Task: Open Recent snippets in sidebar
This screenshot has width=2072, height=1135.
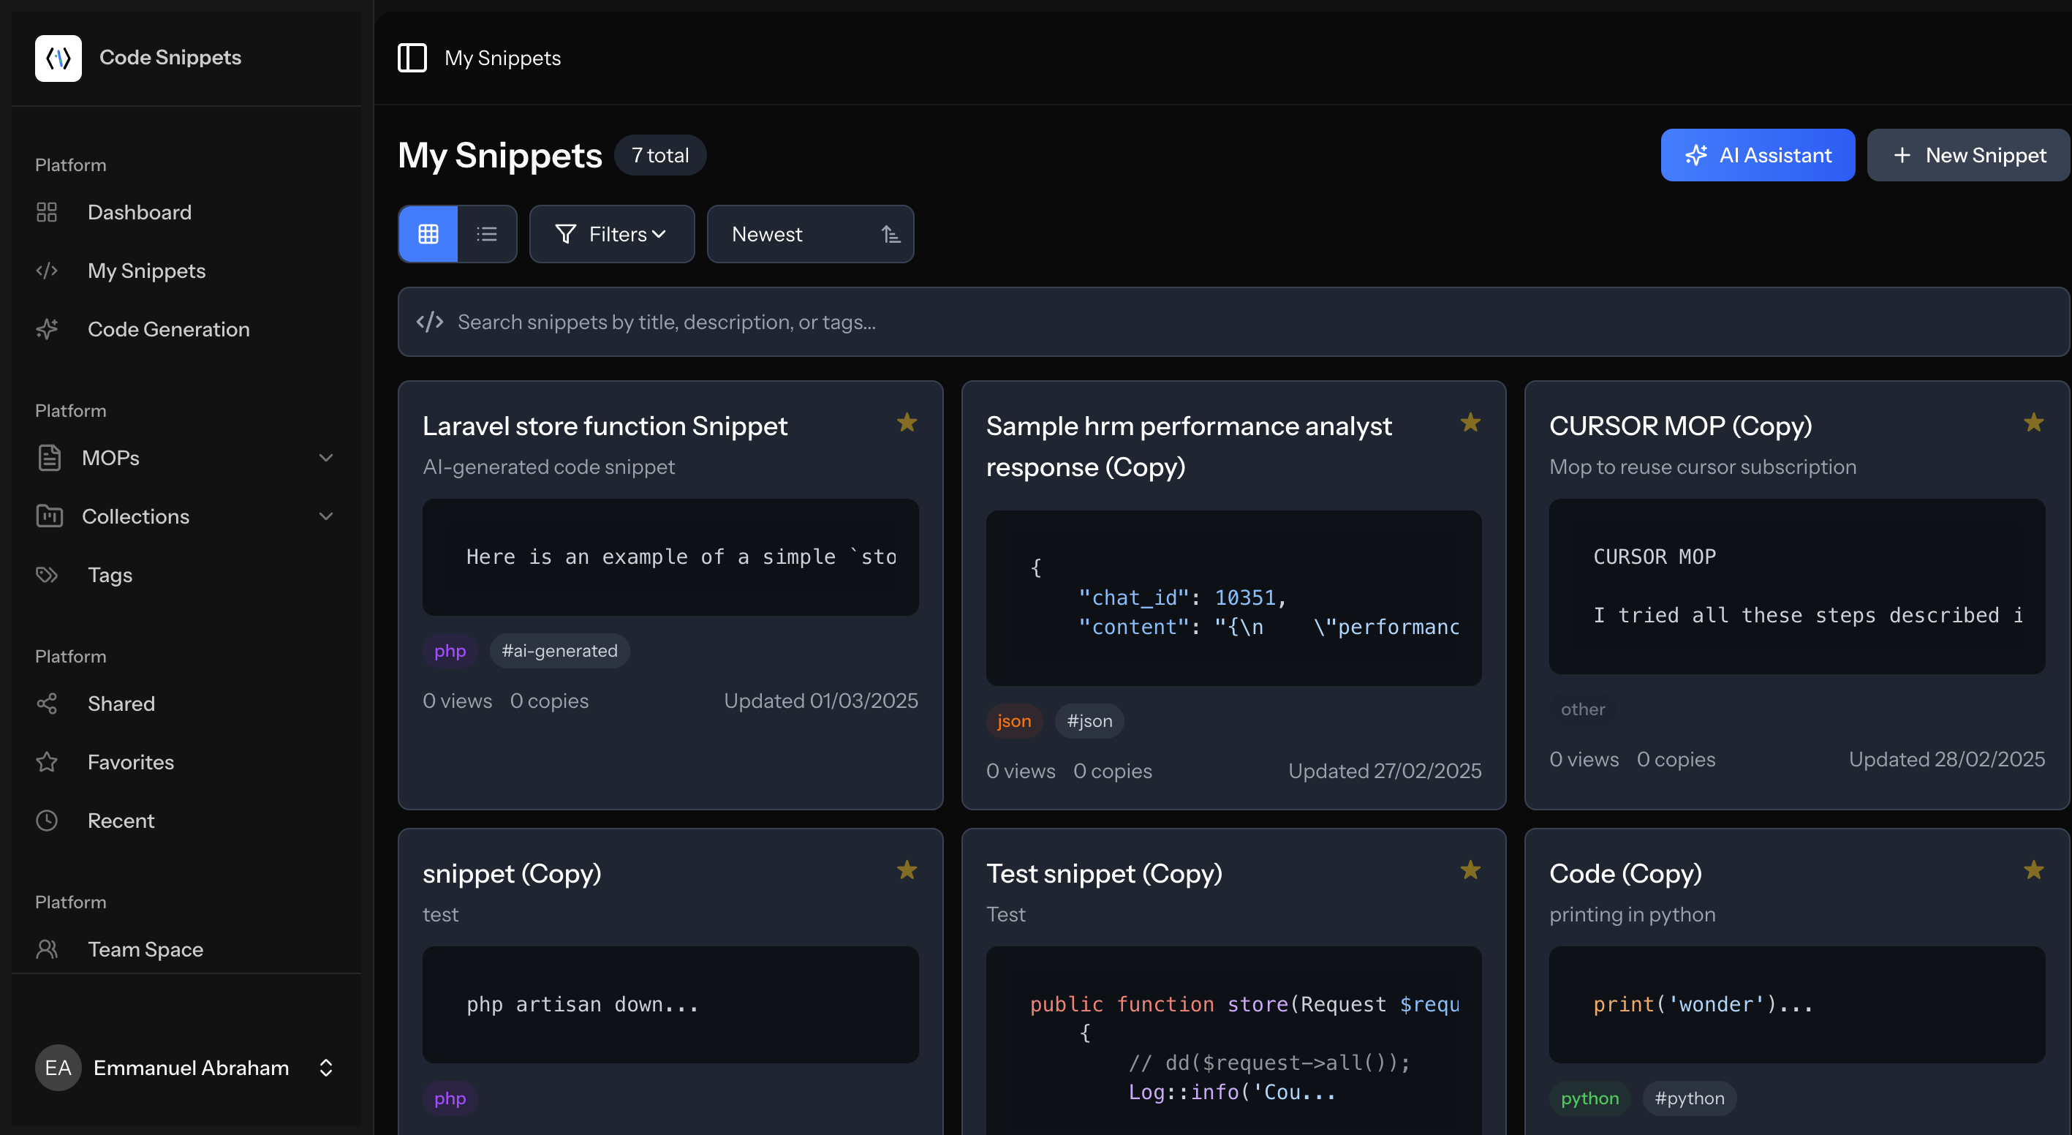Action: pyautogui.click(x=121, y=821)
